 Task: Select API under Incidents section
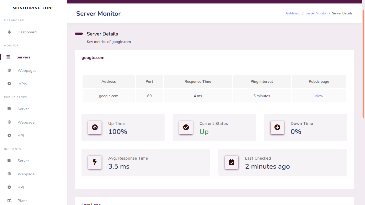tap(21, 187)
